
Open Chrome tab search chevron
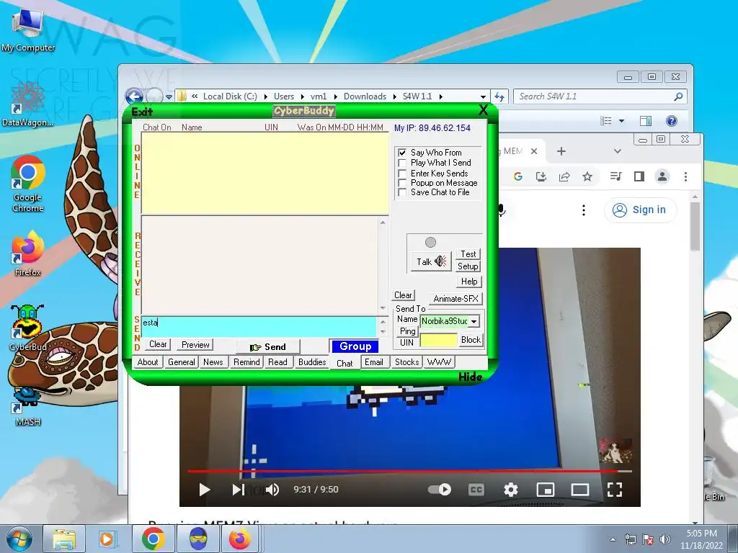pos(618,151)
